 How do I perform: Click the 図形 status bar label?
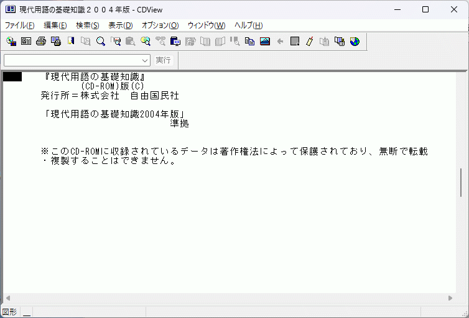pos(9,312)
